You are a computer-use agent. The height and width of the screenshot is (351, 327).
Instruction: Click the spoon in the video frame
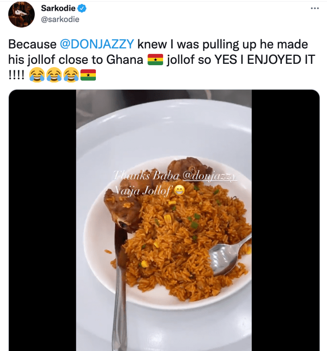[x=229, y=255]
